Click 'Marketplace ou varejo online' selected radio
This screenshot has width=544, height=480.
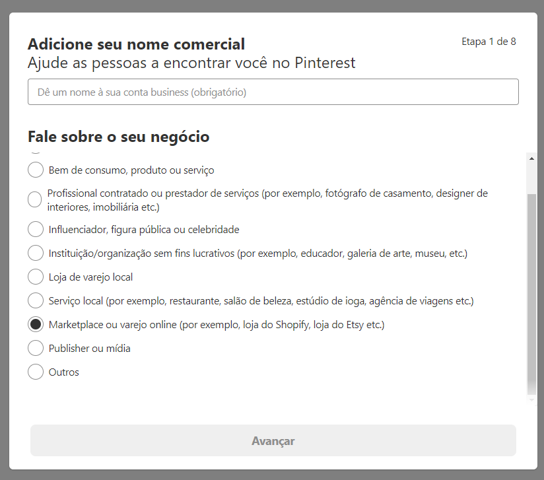36,325
